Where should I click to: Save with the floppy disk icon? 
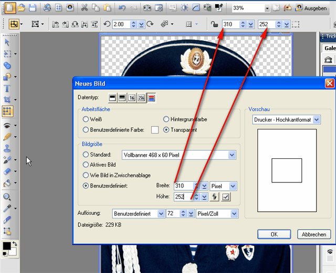(x=33, y=8)
